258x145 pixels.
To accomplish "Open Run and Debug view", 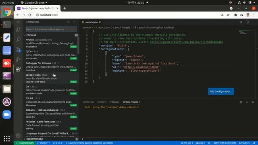I will tap(18, 59).
